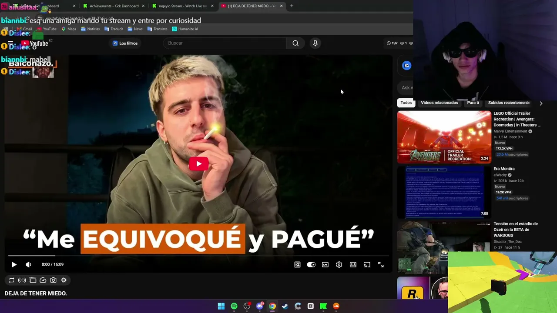Screen dimensions: 557x313
Task: Click the DEJA DE TENER MIEDO. video title
Action: coord(36,293)
